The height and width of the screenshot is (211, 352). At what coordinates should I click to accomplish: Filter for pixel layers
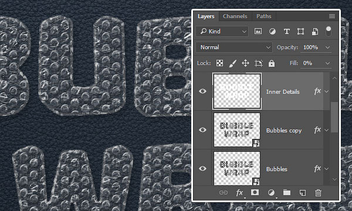tap(258, 32)
